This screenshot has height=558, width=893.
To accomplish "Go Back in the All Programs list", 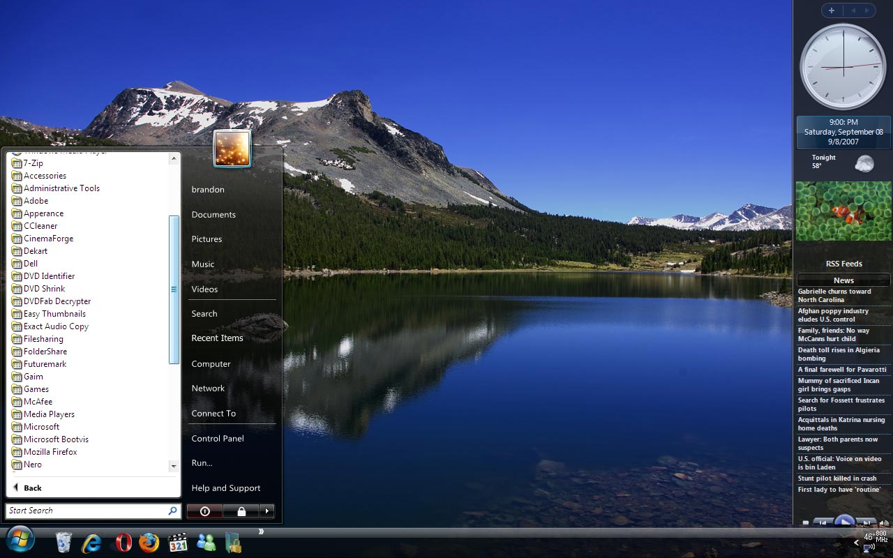I will click(28, 488).
